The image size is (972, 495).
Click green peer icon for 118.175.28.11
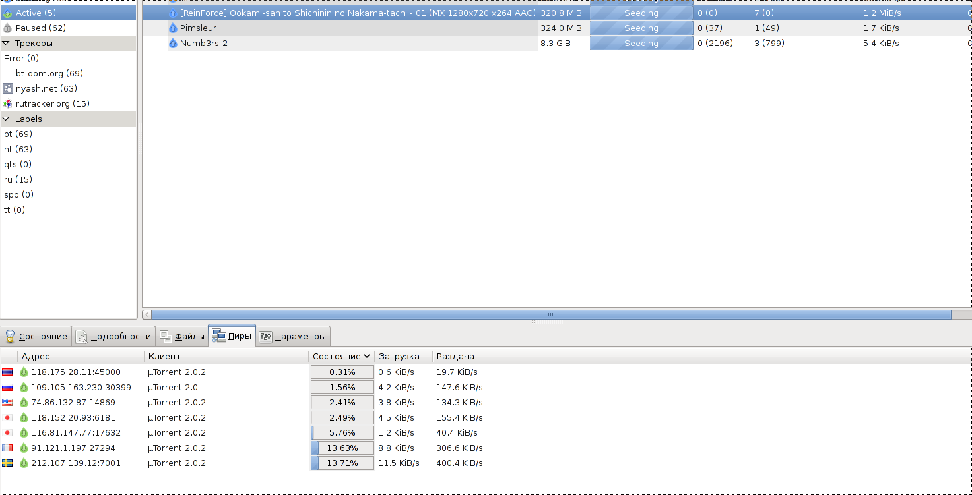coord(24,372)
